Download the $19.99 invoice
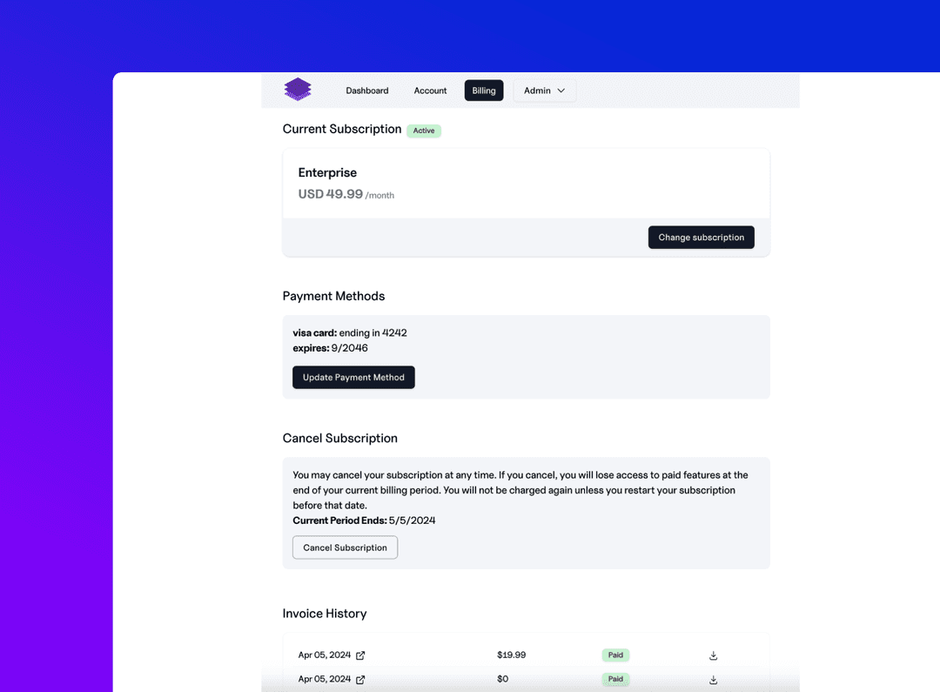The width and height of the screenshot is (940, 692). click(x=714, y=655)
